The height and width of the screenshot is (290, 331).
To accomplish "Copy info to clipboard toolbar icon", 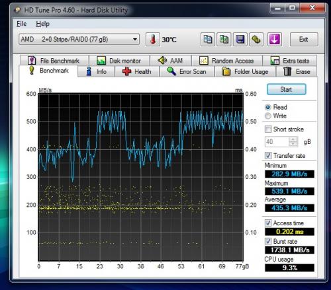I will (208, 40).
